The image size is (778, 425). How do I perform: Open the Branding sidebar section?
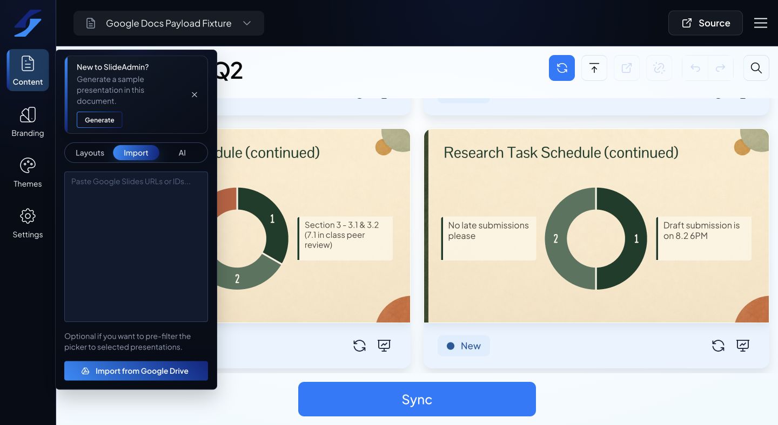(28, 121)
